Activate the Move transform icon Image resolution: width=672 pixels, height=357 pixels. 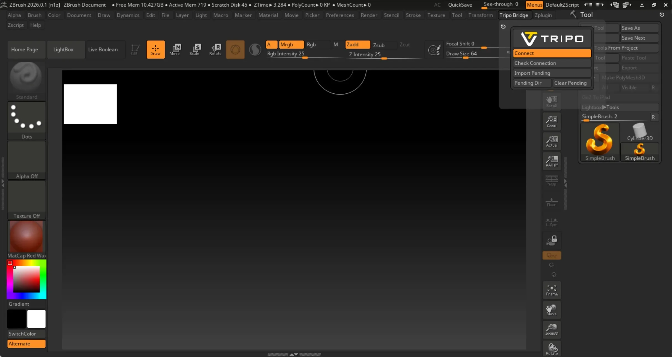[x=175, y=50]
